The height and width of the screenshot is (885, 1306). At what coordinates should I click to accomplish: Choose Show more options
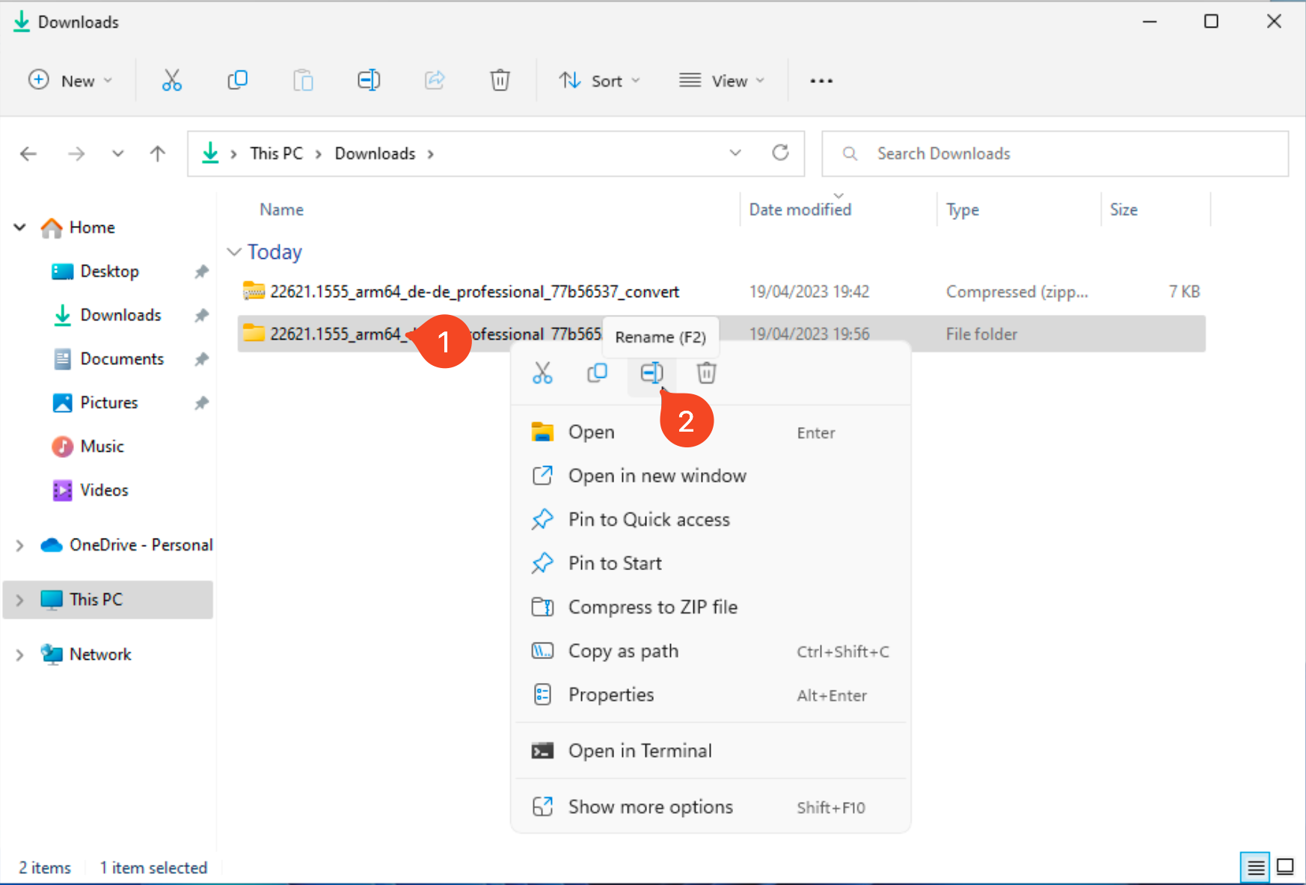point(650,806)
